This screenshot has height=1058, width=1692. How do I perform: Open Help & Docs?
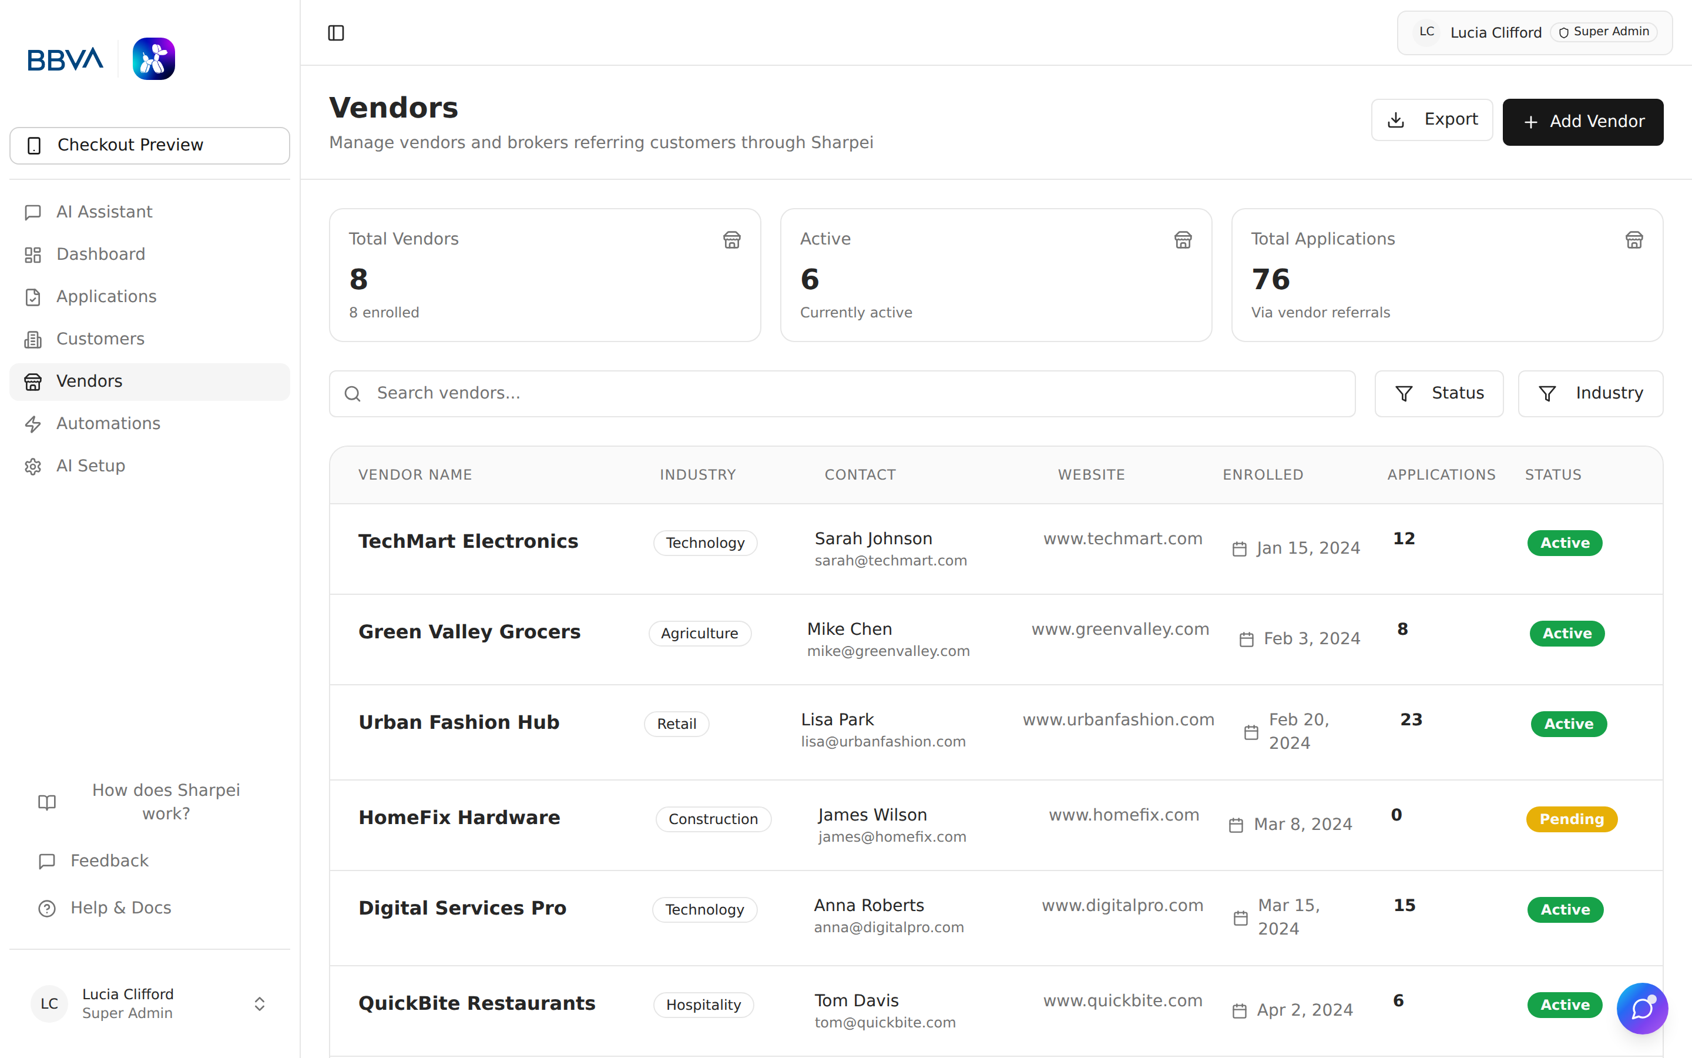(x=120, y=908)
